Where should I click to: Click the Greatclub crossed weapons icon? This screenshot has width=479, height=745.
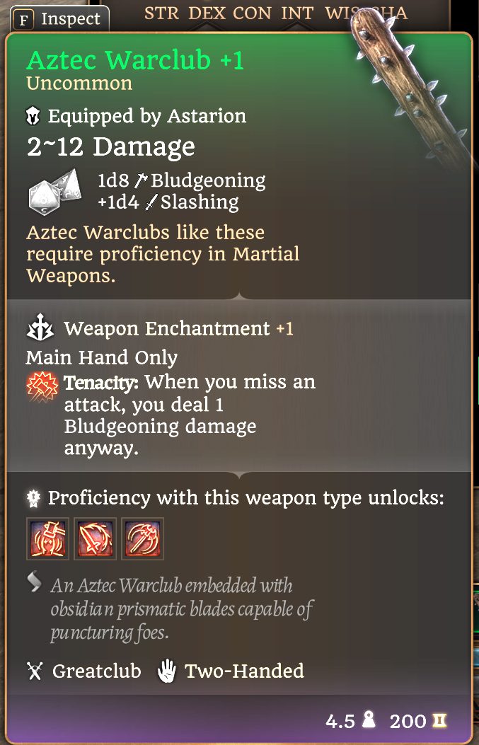(35, 671)
